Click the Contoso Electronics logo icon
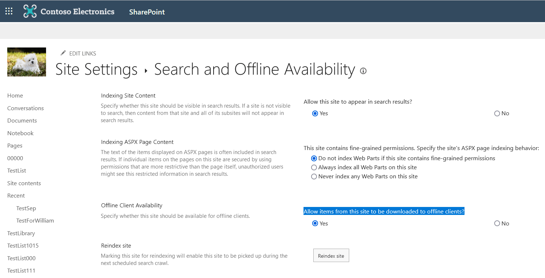 coord(30,11)
